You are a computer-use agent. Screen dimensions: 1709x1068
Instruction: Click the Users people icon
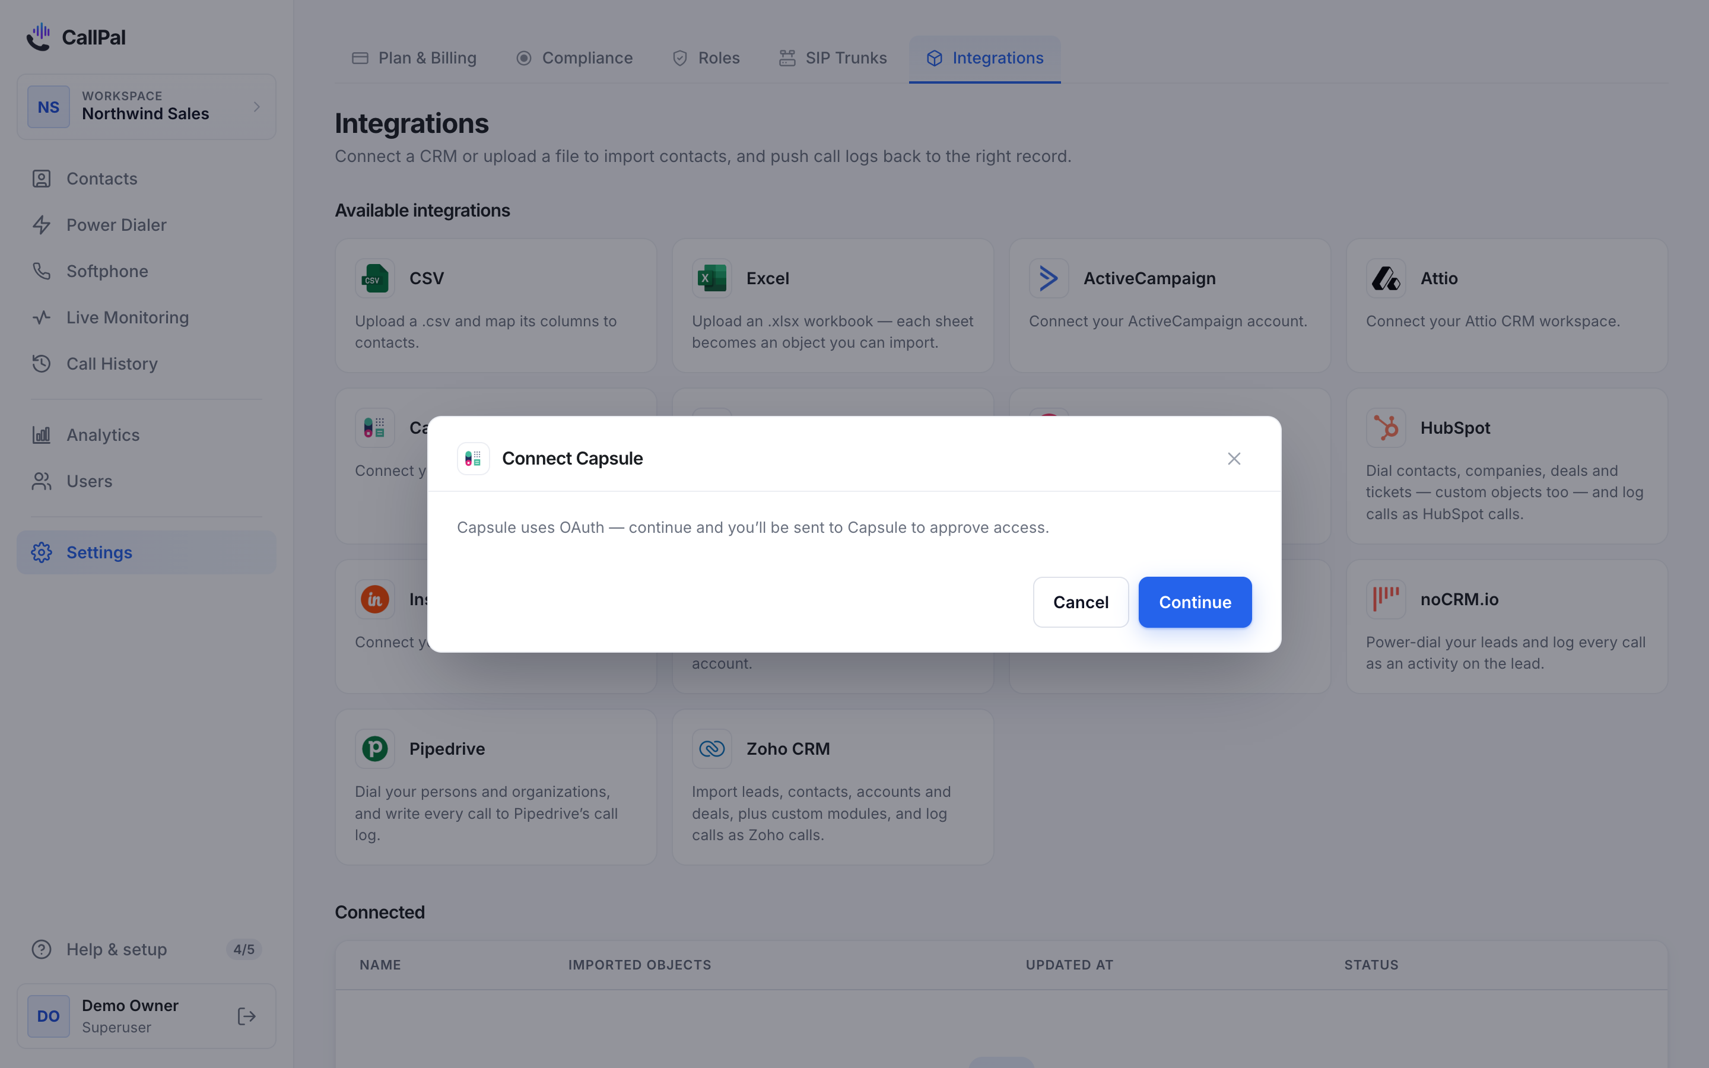[x=42, y=481]
